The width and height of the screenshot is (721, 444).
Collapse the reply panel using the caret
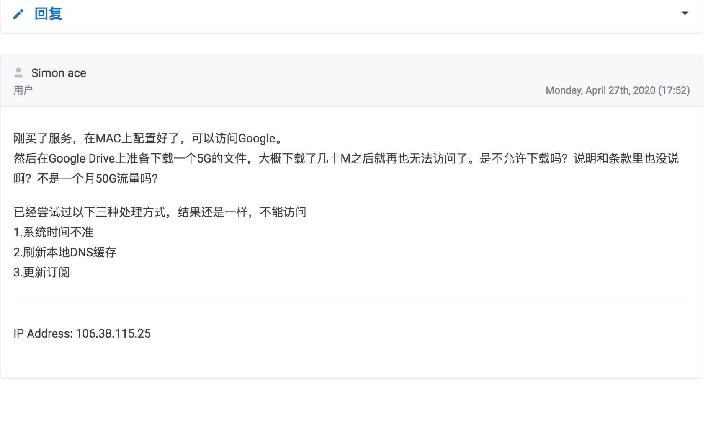[x=685, y=13]
